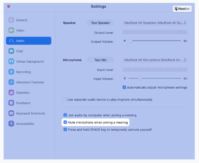Toggle Join audio by computer checkbox
199x163 pixels.
[x=65, y=115]
